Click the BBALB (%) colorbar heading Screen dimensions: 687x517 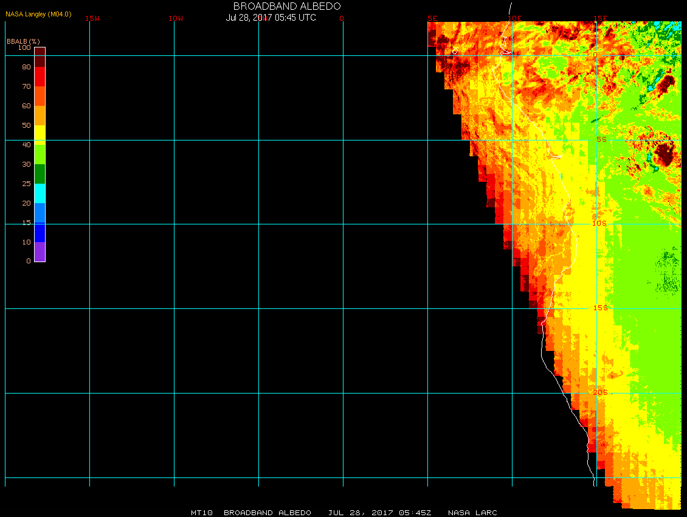(x=23, y=41)
